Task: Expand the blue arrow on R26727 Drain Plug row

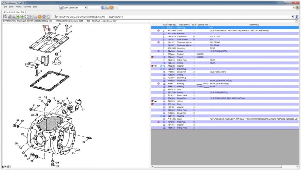Action: 161,69
